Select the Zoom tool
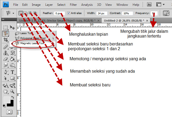The width and height of the screenshot is (172, 117). (x=12, y=91)
